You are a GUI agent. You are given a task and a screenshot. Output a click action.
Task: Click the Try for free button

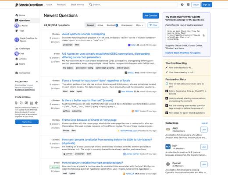(x=27, y=122)
